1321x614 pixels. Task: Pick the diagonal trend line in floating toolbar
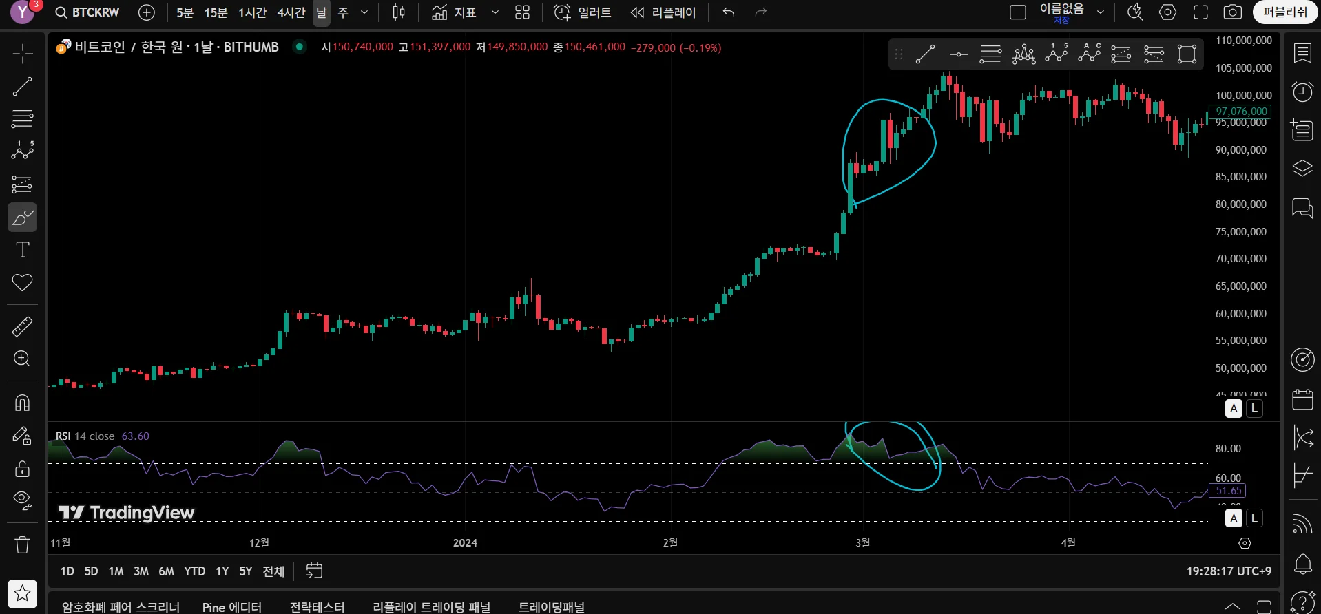point(925,54)
